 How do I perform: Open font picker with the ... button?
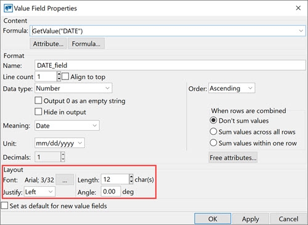coord(65,179)
